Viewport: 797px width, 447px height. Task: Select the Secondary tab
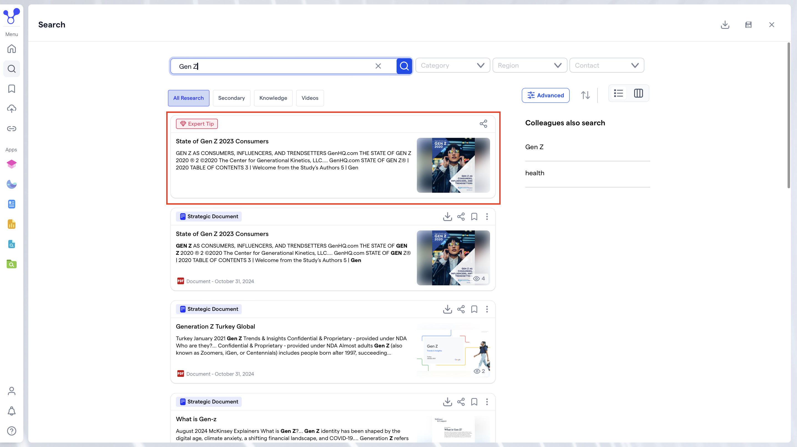click(231, 98)
